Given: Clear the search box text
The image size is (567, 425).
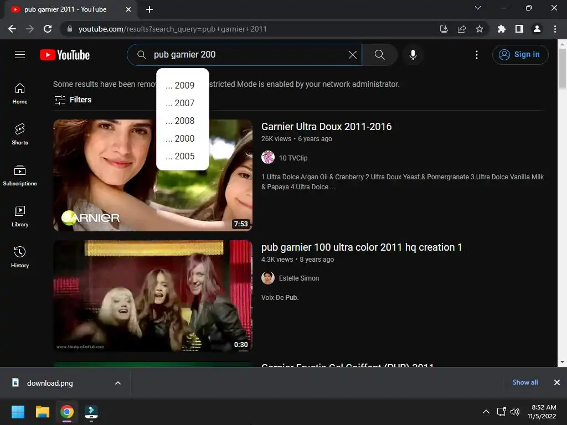Looking at the screenshot, I should pyautogui.click(x=352, y=55).
